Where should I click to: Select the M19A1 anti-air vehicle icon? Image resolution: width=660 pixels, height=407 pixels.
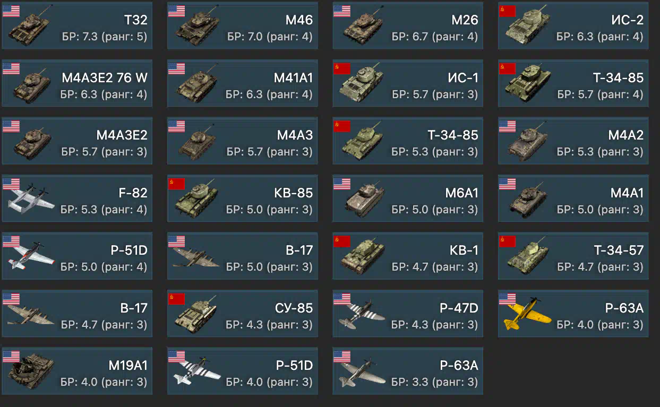[30, 373]
